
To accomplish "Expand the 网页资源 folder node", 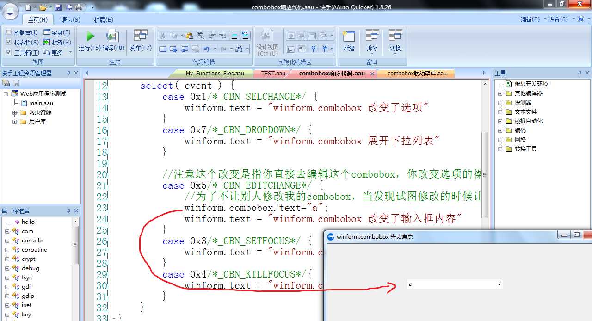I will pos(15,112).
